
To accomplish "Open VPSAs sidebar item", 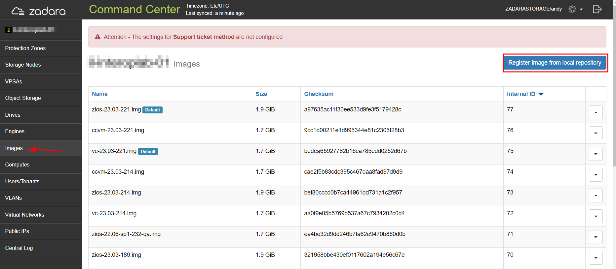I will click(x=41, y=82).
